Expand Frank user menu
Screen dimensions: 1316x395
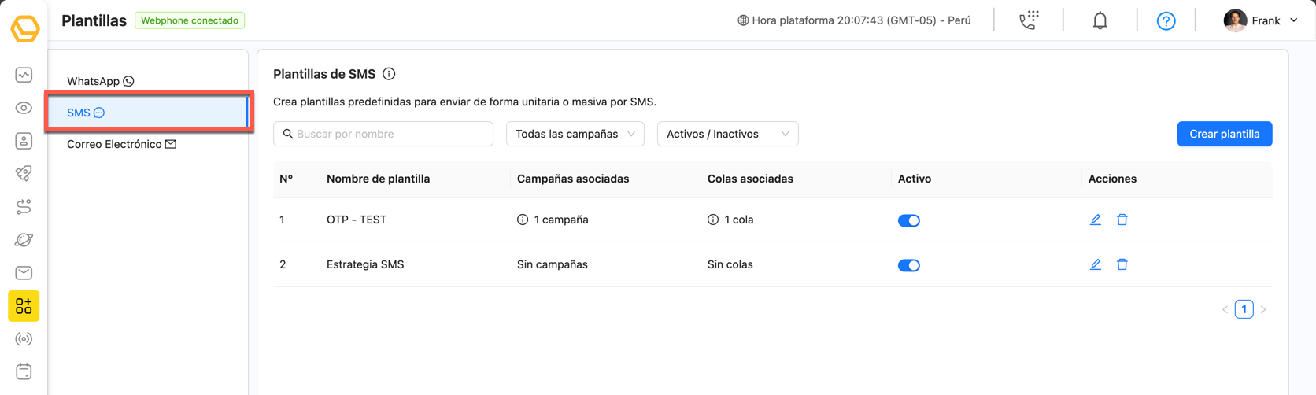click(x=1261, y=20)
